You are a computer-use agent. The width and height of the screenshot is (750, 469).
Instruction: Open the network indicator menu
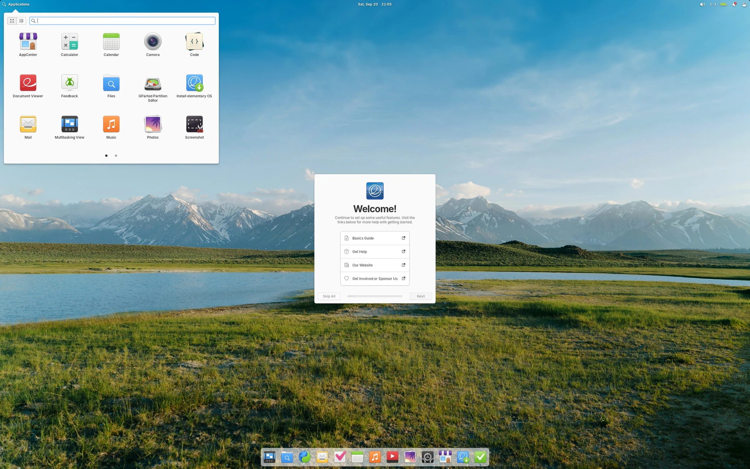point(712,4)
